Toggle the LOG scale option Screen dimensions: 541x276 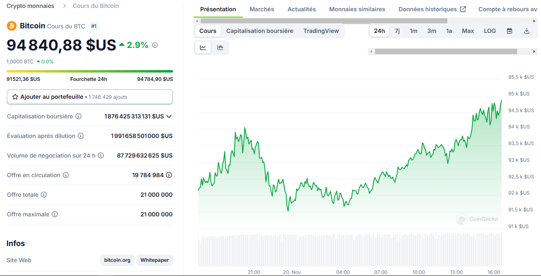[x=490, y=31]
